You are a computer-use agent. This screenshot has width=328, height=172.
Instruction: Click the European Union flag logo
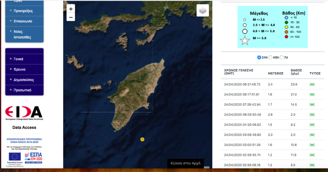[x=15, y=157]
